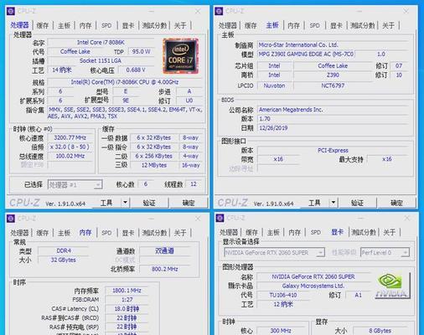
Task: Open 缓存 tab in graphics window
Action: 251,232
